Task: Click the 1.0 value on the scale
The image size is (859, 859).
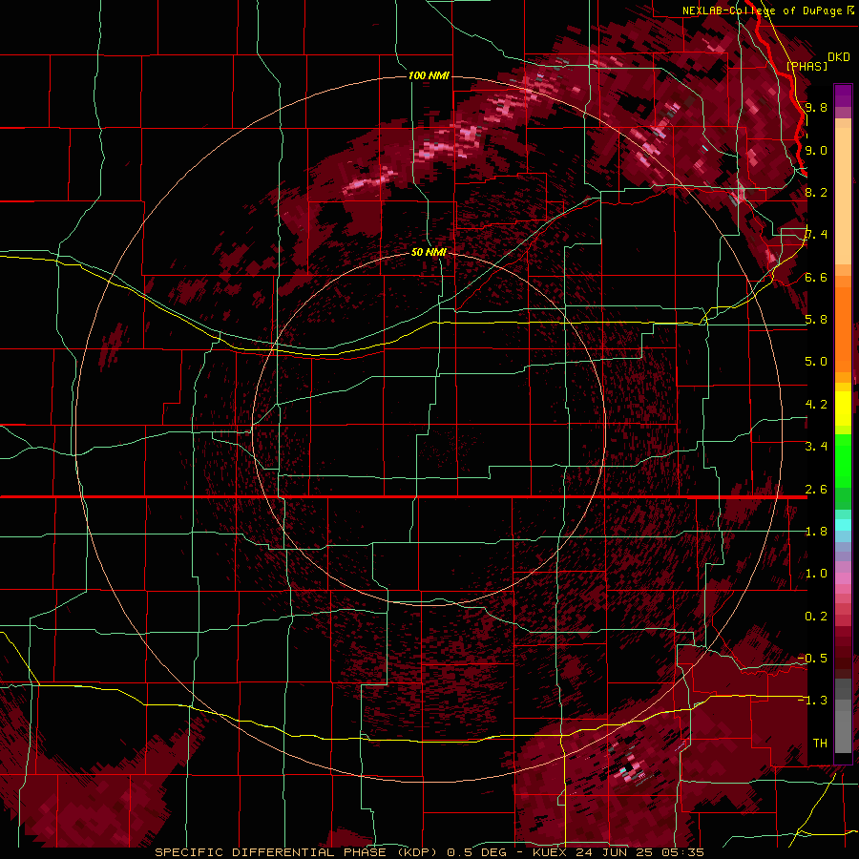Action: tap(816, 574)
